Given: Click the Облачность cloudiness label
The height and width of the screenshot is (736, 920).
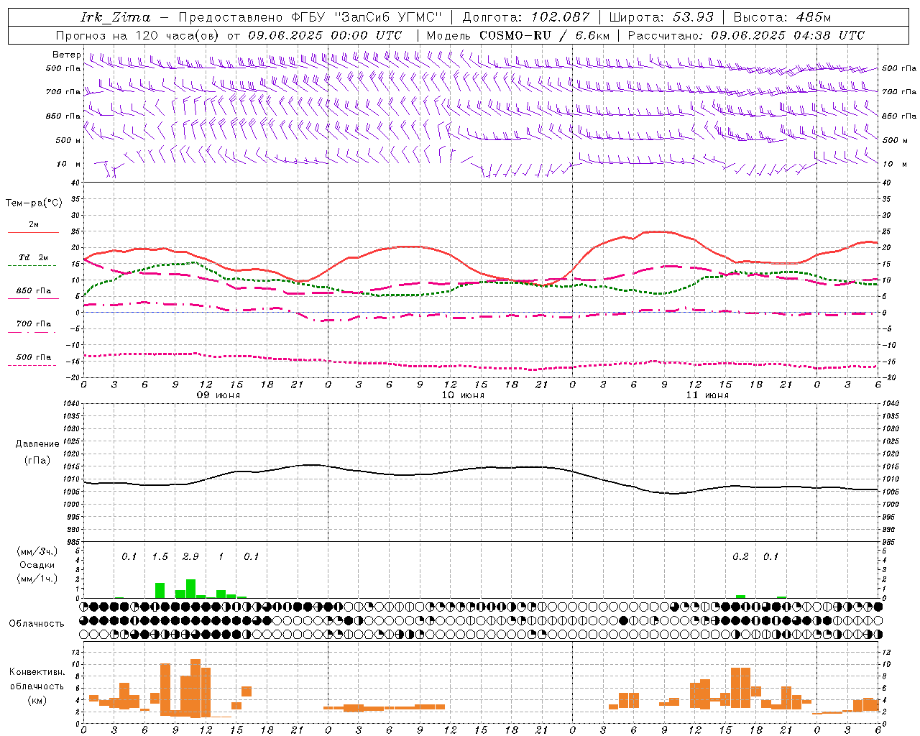Looking at the screenshot, I should coord(37,623).
